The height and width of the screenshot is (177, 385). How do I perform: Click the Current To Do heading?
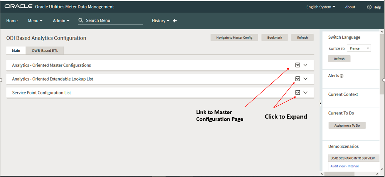[341, 113]
